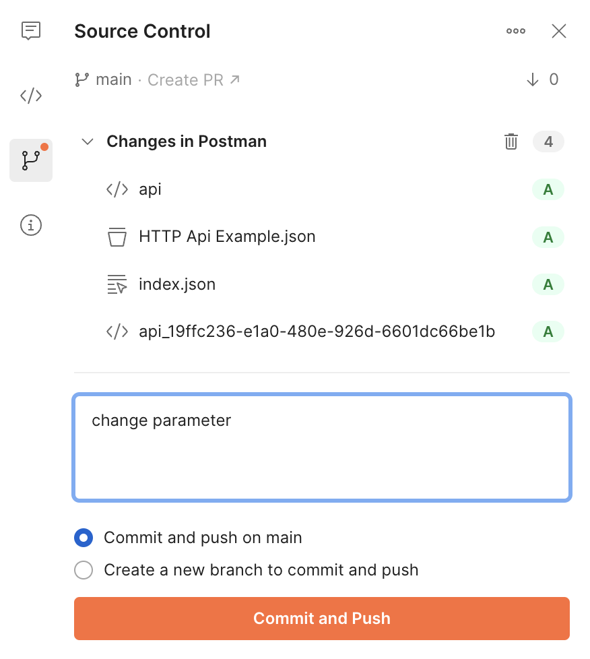Click the commit message text box
Viewport: 590px width, 659px height.
pos(322,447)
